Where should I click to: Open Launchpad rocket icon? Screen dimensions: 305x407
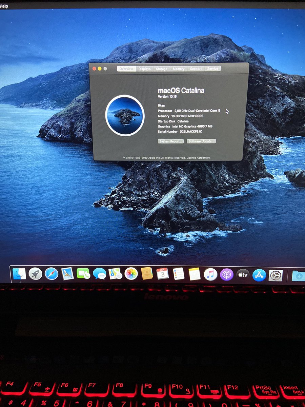coord(36,273)
